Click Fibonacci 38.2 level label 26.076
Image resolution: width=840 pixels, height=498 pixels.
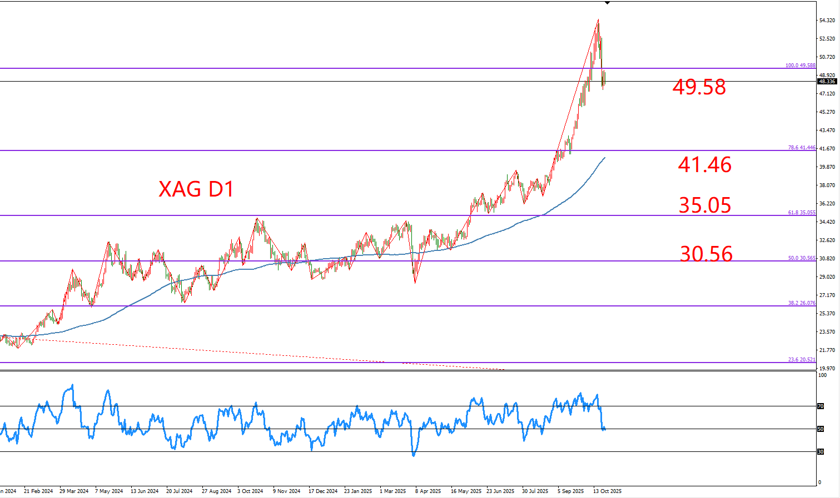[x=801, y=303]
